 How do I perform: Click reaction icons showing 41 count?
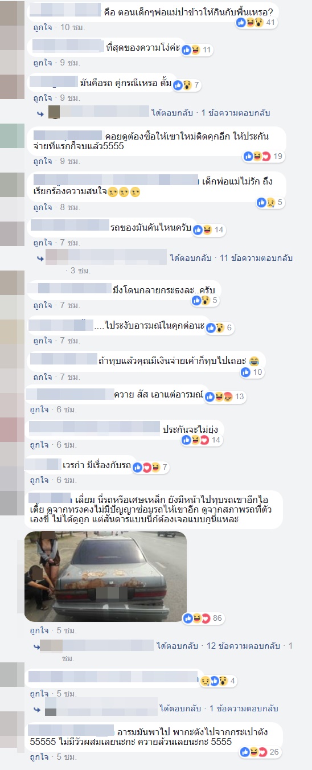[255, 23]
